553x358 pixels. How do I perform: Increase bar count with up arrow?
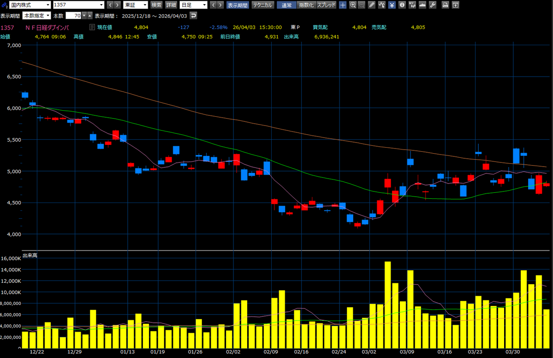(90, 16)
